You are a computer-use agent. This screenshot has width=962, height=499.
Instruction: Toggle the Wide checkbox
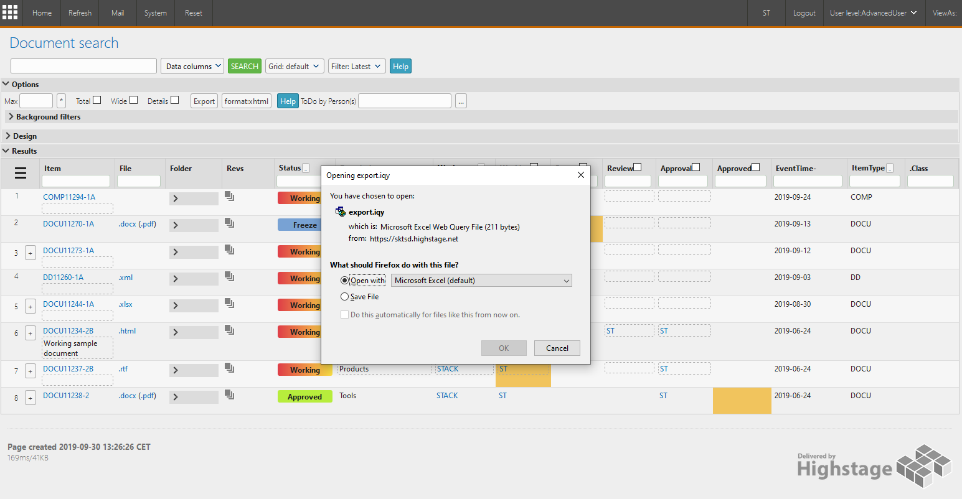133,100
